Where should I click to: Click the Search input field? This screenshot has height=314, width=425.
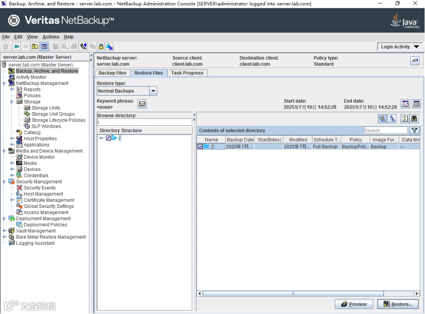pyautogui.click(x=385, y=130)
